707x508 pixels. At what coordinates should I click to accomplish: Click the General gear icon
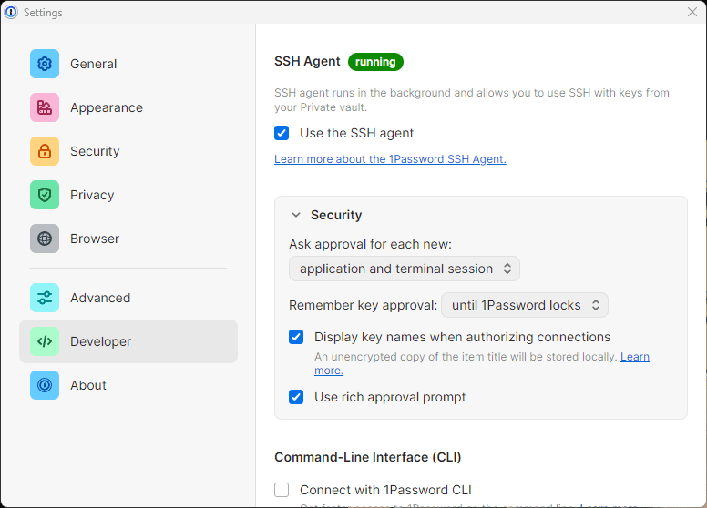click(45, 64)
